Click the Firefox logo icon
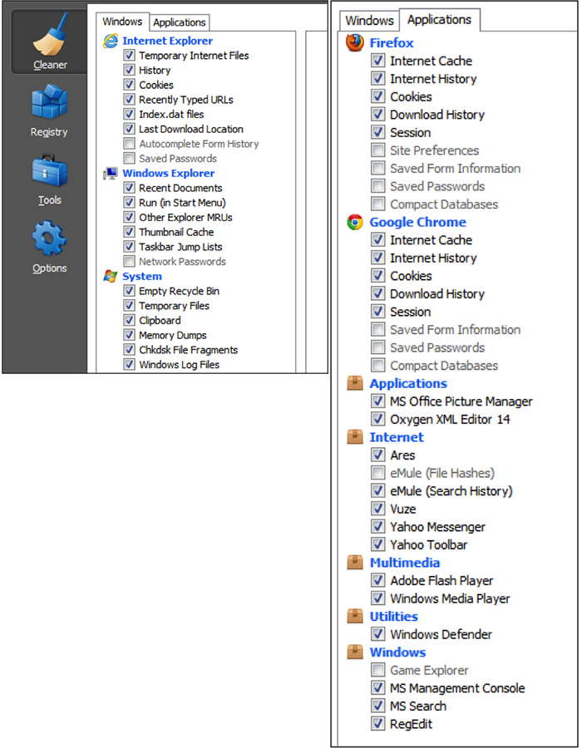Screen dimensions: 582x748 pos(354,42)
